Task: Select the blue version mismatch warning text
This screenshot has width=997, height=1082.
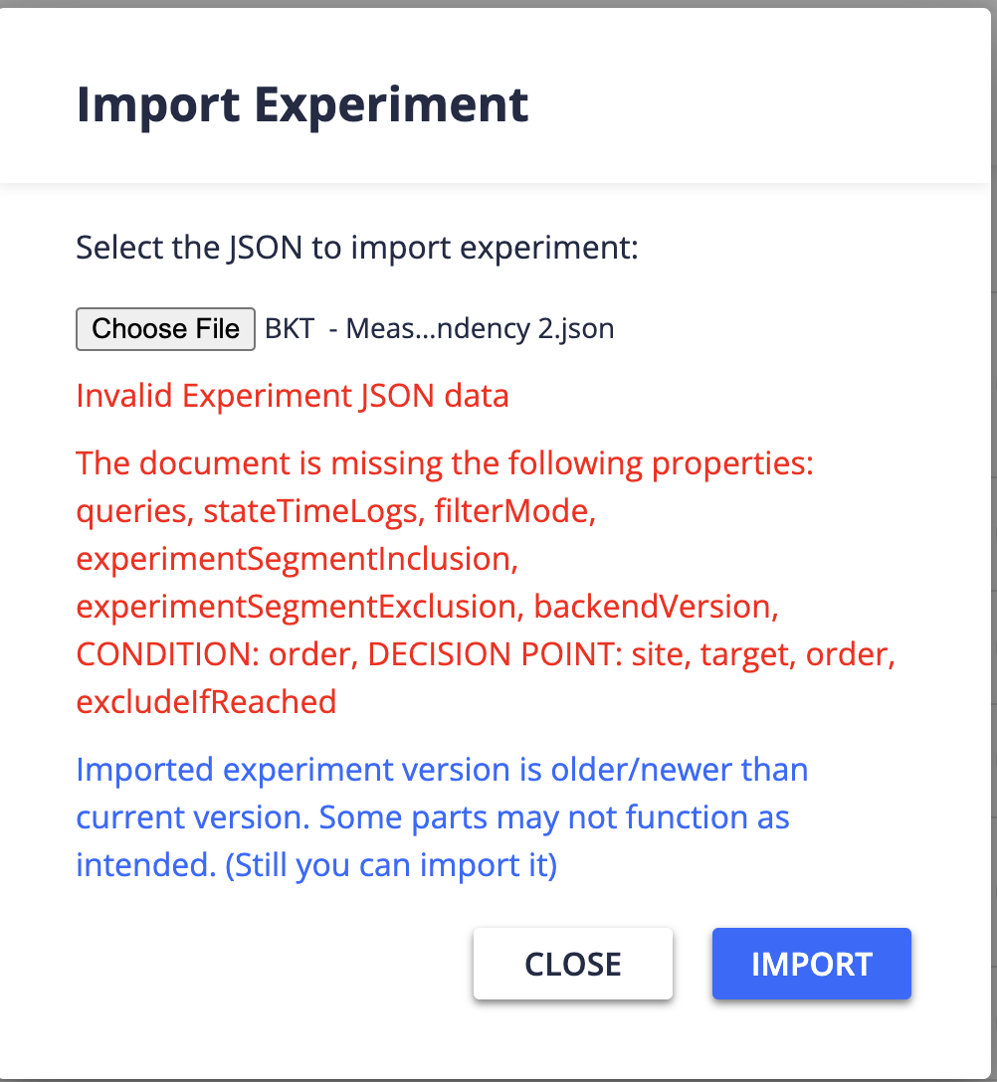Action: click(441, 816)
